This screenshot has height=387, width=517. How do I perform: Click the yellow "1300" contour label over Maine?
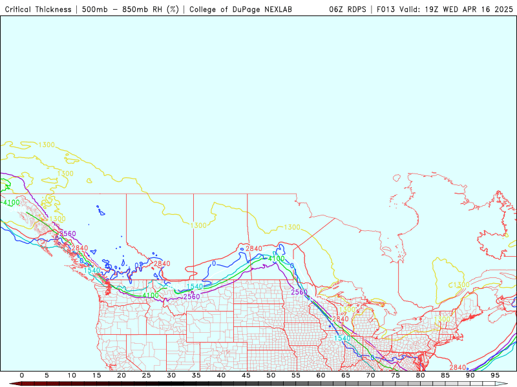(x=442, y=319)
